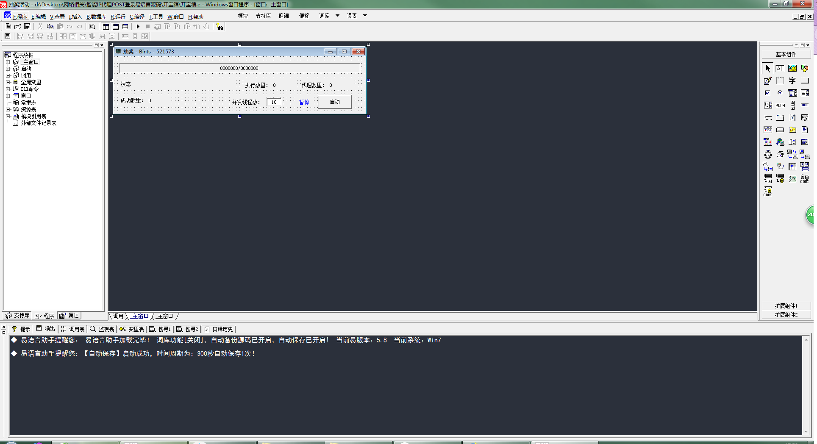Select the checkbox component in toolbox

click(x=767, y=93)
